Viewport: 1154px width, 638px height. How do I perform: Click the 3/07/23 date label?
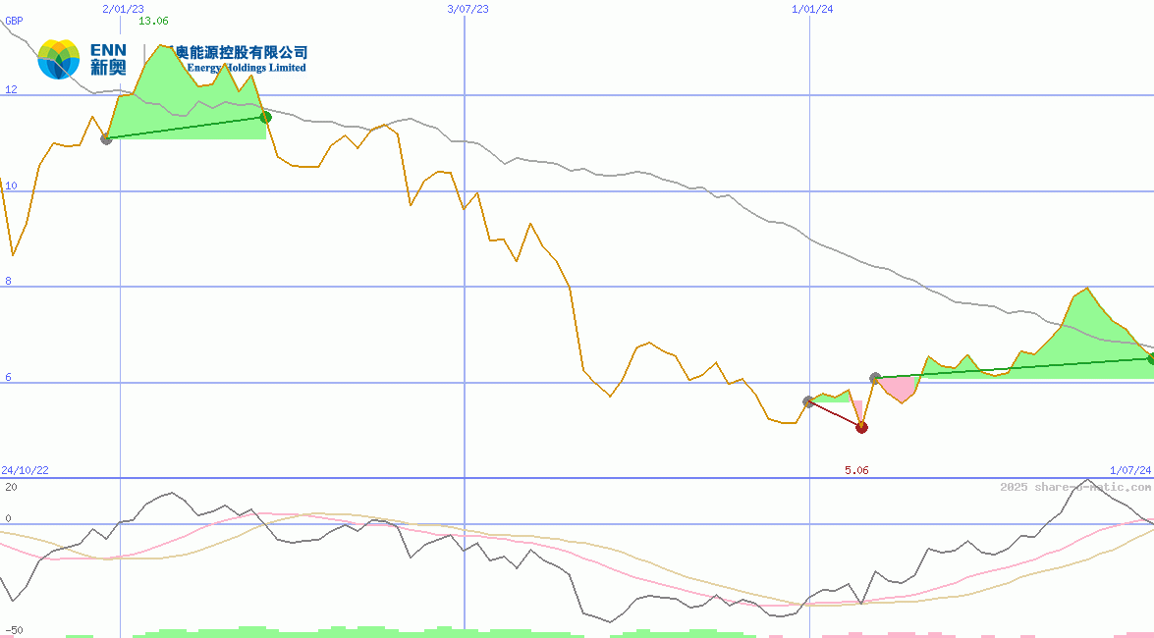[x=467, y=8]
